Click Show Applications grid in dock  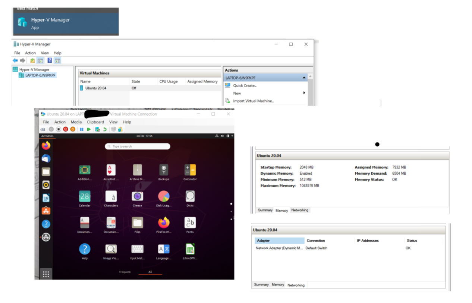pyautogui.click(x=46, y=274)
